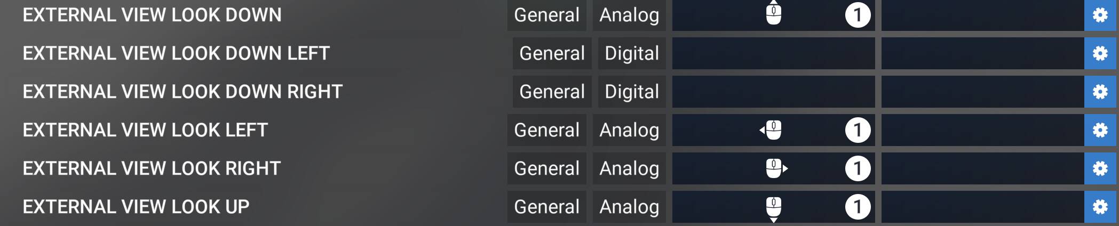Viewport: 1119px width, 226px height.
Task: Click the Digital tag on Look Down Left
Action: (x=632, y=53)
